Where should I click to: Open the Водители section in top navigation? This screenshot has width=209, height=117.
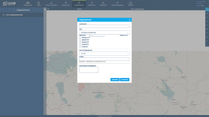click(103, 4)
